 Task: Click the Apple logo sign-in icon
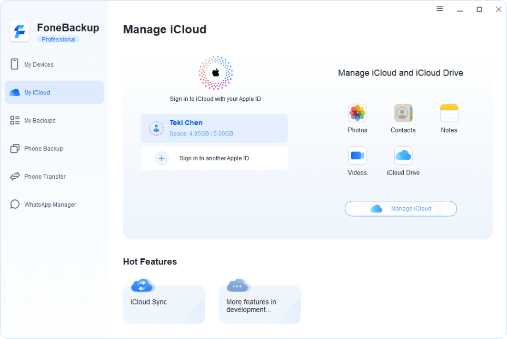click(x=215, y=73)
